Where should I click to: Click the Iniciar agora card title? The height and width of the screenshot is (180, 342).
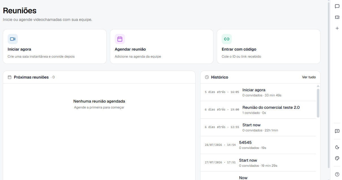tap(19, 49)
